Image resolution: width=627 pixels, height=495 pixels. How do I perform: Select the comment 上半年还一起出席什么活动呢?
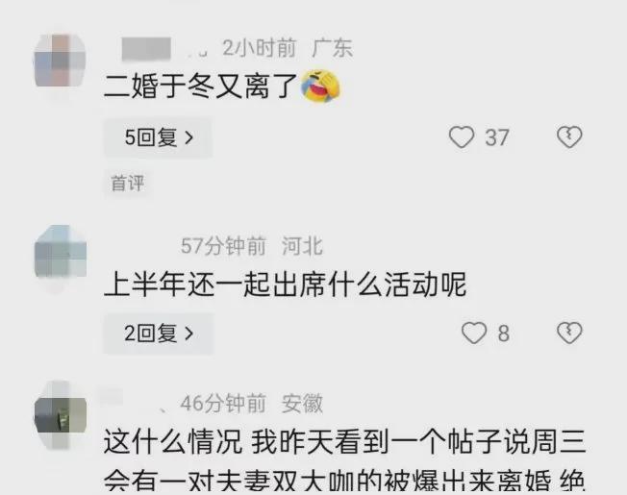coord(285,285)
